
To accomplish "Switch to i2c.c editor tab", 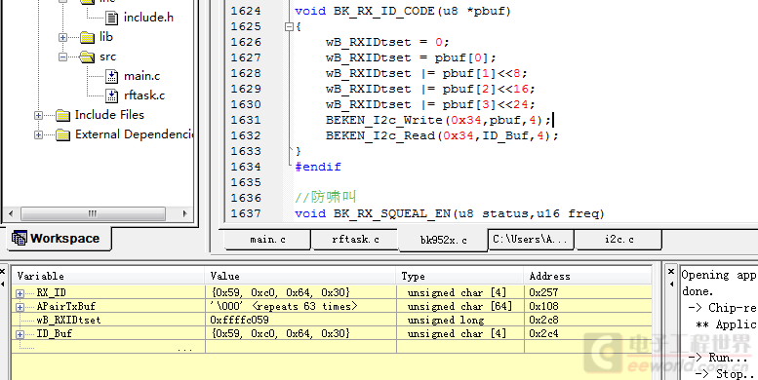I will (x=618, y=239).
